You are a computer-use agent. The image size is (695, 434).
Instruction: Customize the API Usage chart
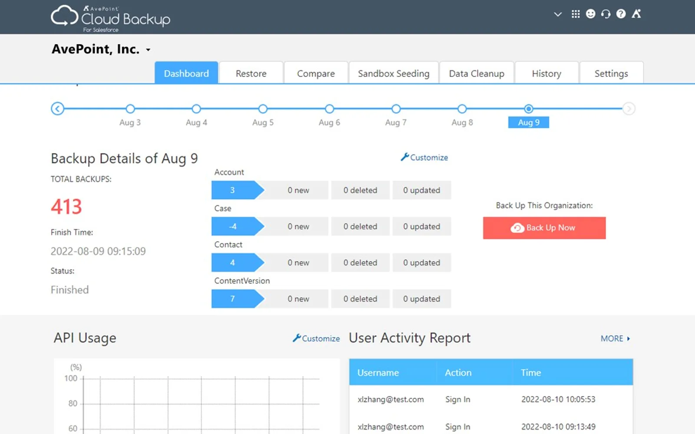tap(316, 338)
